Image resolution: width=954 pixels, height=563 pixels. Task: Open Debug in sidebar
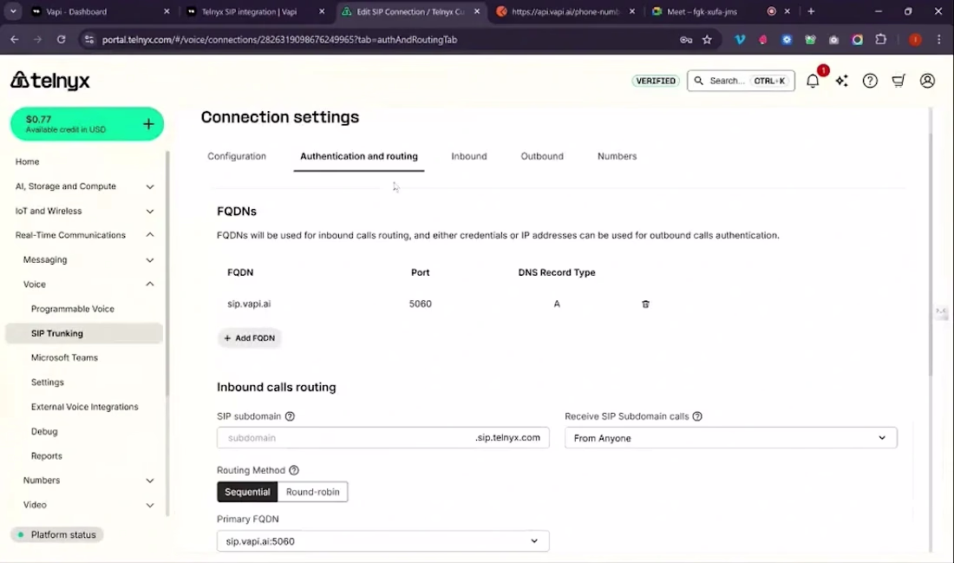44,431
